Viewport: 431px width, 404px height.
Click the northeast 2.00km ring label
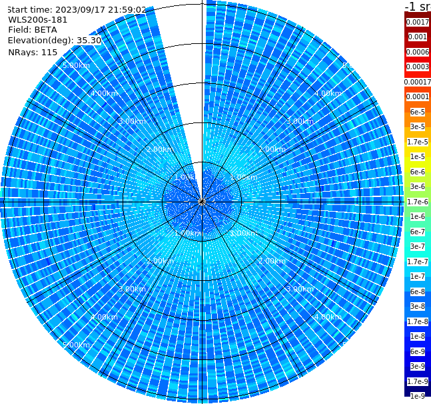point(272,149)
